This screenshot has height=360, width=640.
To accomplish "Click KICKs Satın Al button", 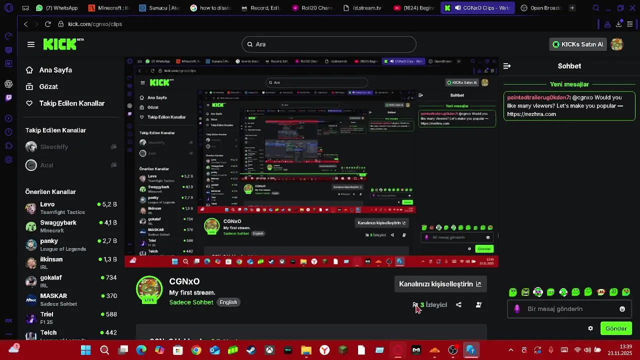I will pos(578,44).
